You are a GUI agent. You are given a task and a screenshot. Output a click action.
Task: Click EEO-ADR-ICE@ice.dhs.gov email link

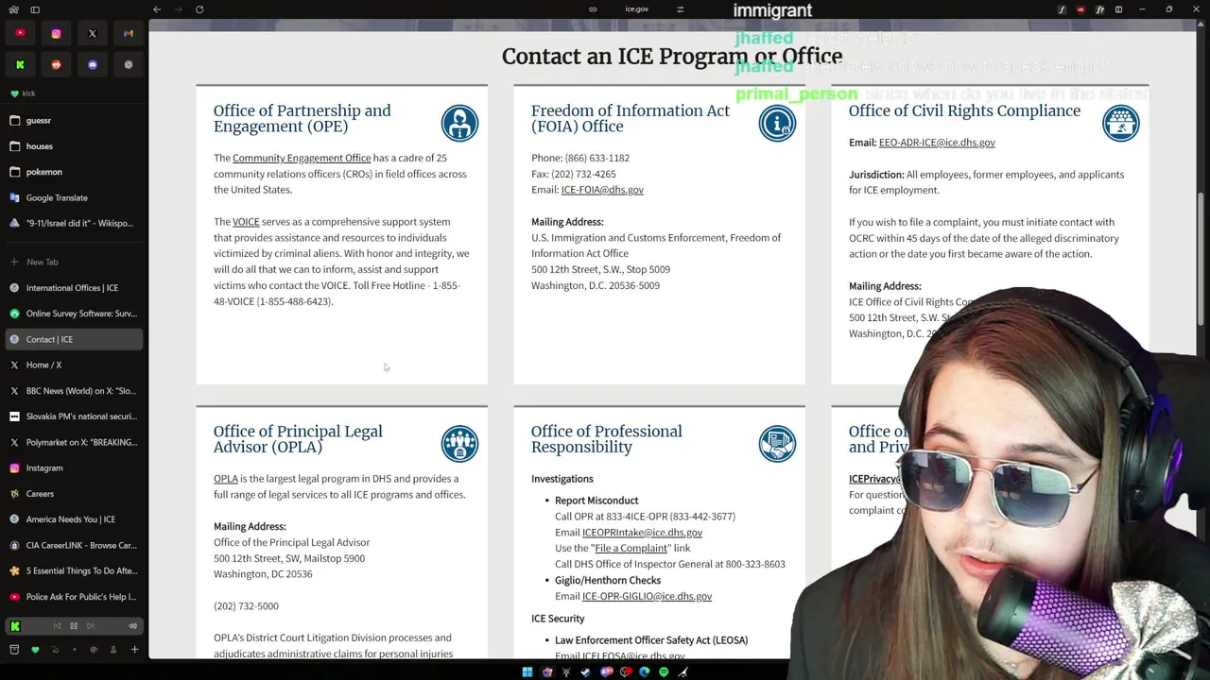click(x=937, y=143)
